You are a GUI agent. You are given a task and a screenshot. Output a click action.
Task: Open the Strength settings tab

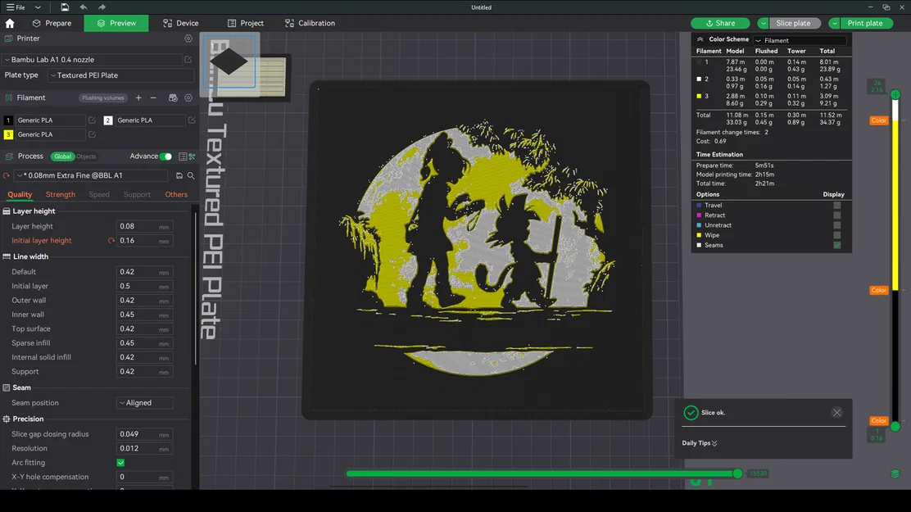point(61,195)
